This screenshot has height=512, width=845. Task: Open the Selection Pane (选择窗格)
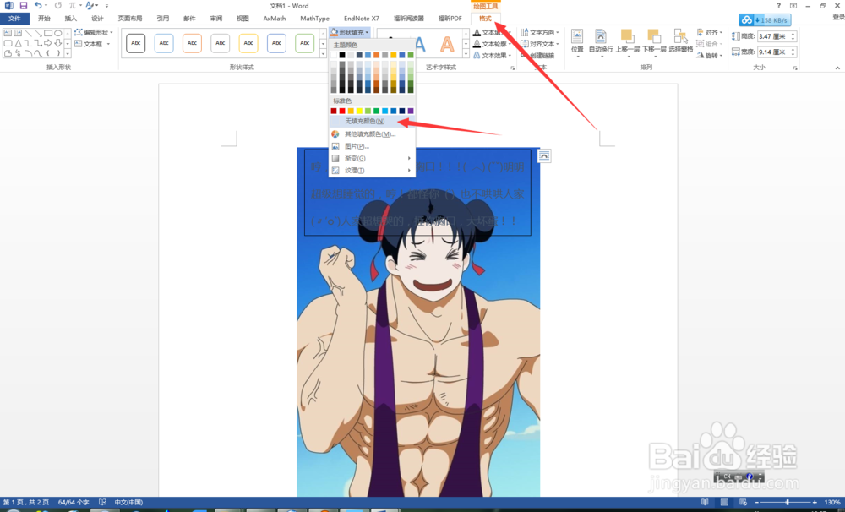click(x=680, y=41)
